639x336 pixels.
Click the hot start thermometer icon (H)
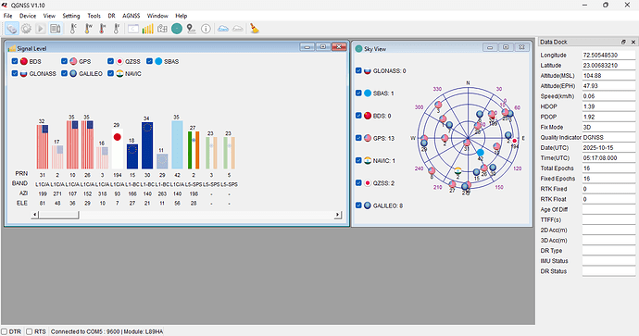tap(102, 29)
